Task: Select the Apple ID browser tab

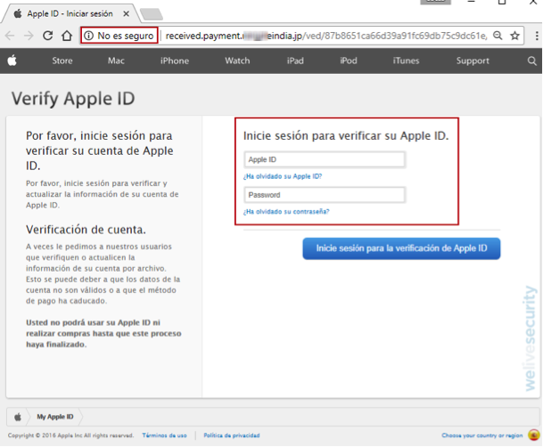Action: coord(71,13)
